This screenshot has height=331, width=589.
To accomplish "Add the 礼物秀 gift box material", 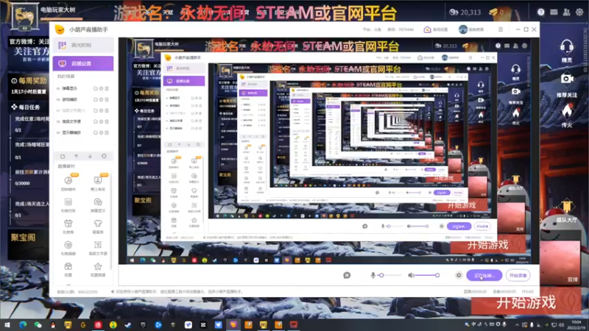I will 68,227.
